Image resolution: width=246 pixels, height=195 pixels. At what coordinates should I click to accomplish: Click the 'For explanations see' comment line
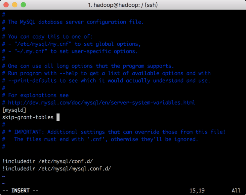(x=38, y=95)
